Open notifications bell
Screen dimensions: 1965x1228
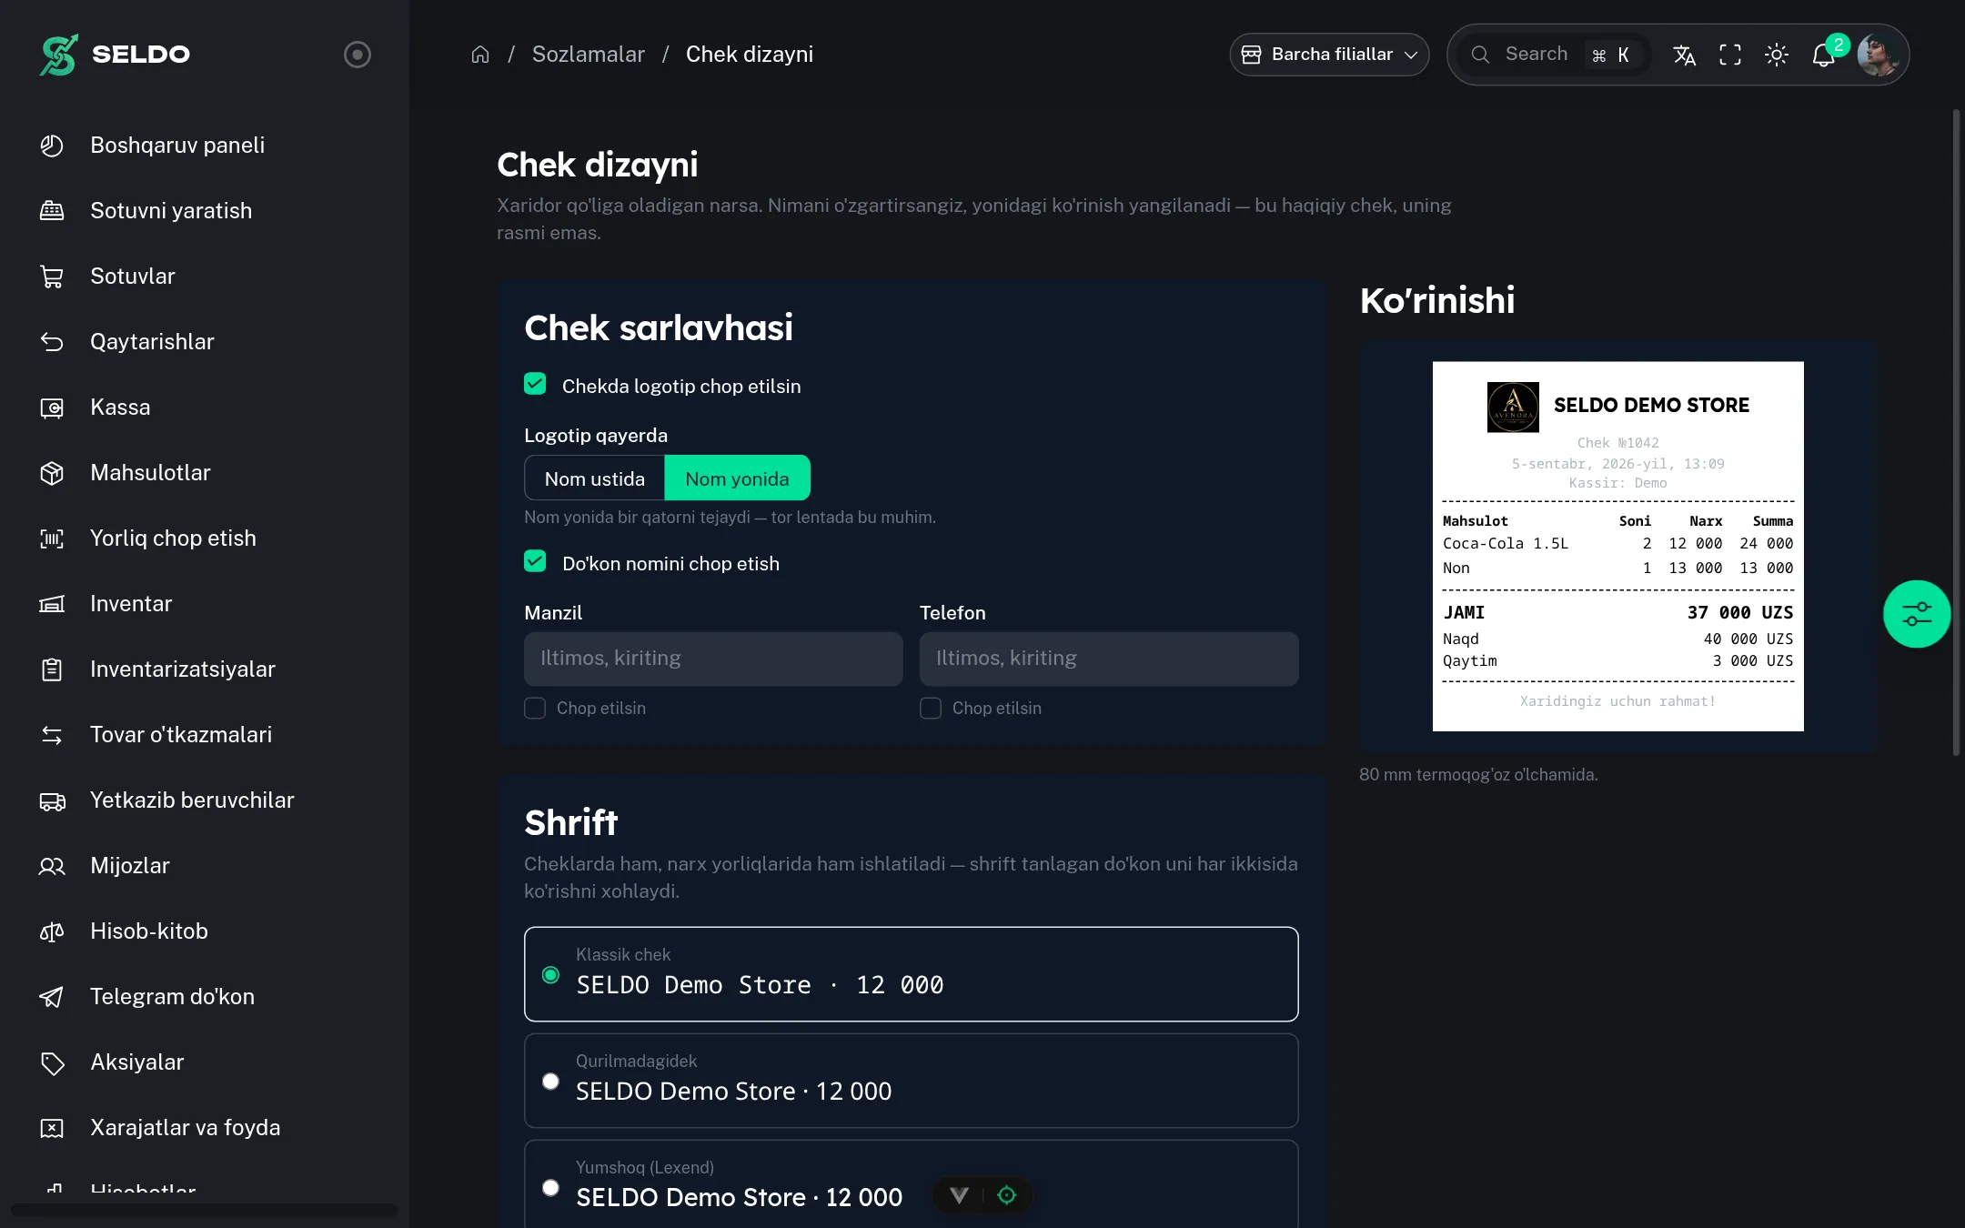tap(1823, 55)
